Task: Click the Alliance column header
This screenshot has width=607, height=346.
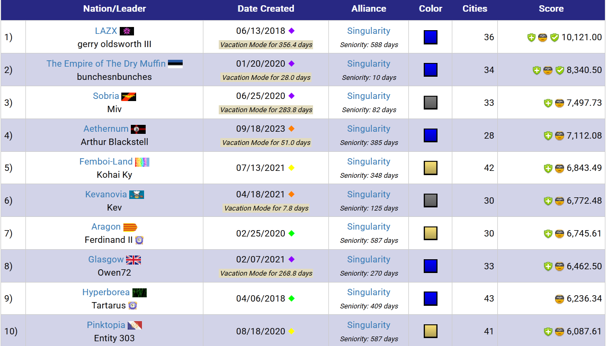Action: coord(369,8)
